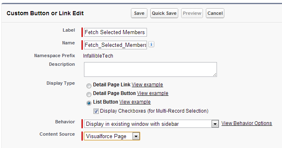Open the Visualforce Page content source dropdown
The width and height of the screenshot is (282, 148).
coord(112,136)
